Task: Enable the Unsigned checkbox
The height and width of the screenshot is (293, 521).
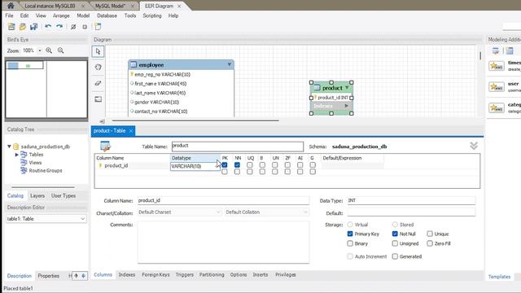Action: coord(395,243)
